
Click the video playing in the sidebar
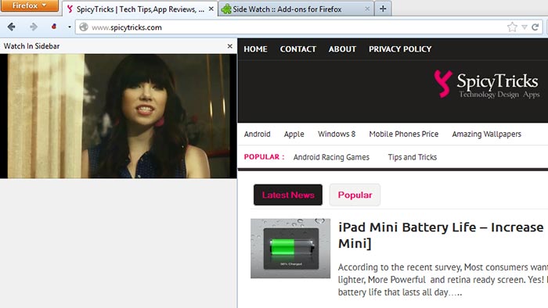click(x=118, y=116)
